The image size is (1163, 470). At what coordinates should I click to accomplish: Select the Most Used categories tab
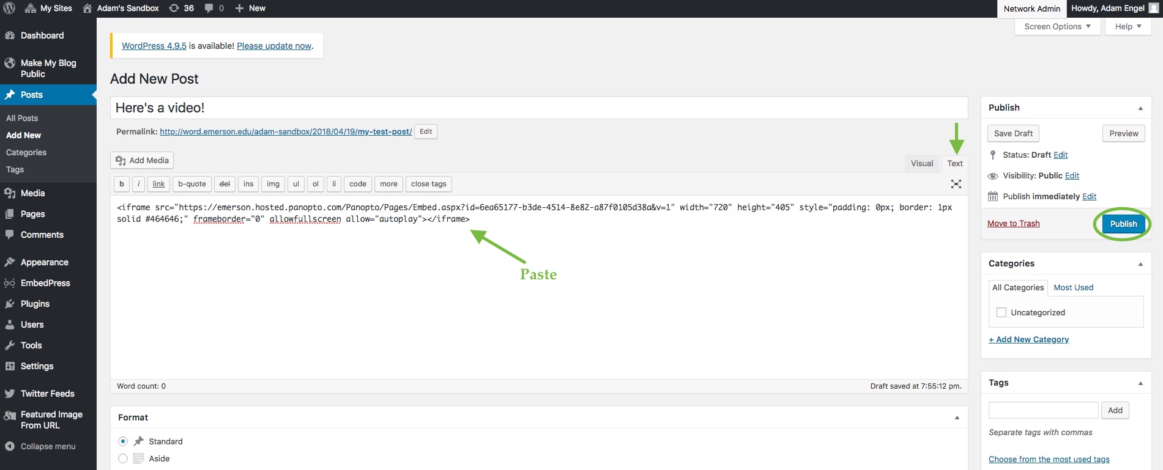pyautogui.click(x=1073, y=287)
